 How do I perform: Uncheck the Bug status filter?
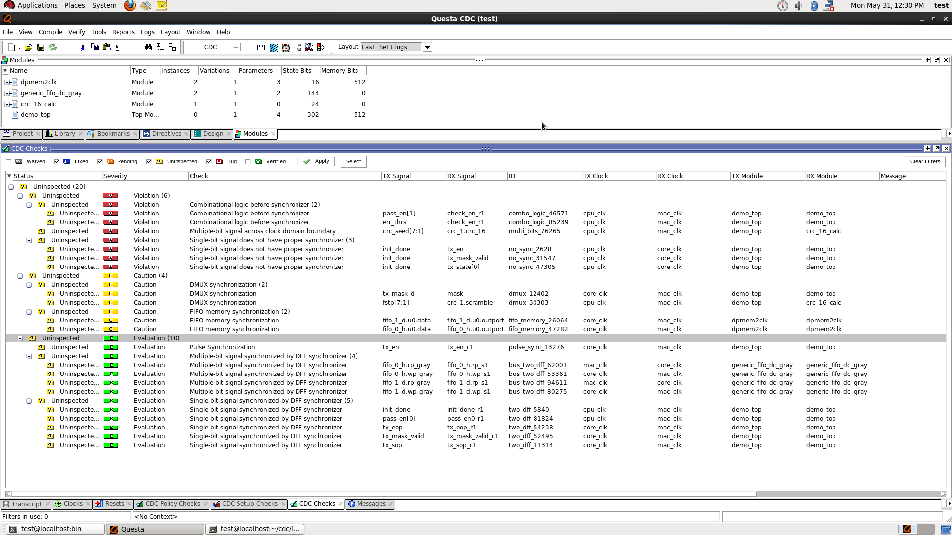tap(209, 161)
